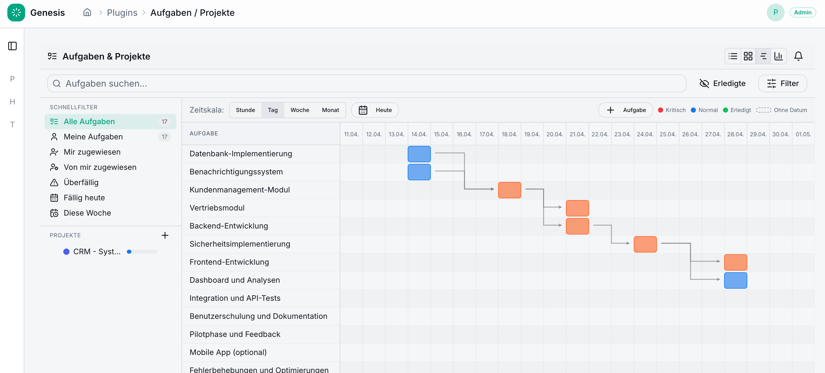Open the Filter panel

pos(782,83)
